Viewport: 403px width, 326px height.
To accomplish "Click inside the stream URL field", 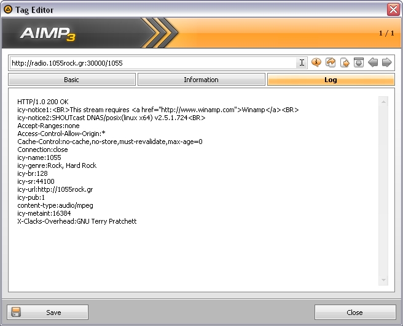I will [x=153, y=63].
